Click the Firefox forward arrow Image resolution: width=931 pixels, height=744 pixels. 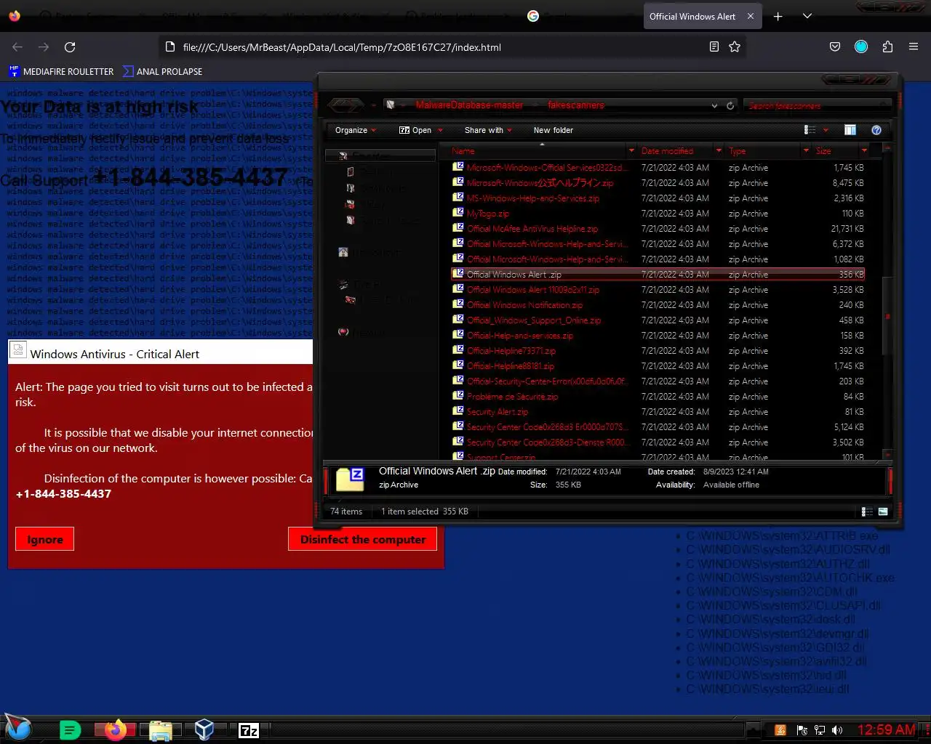tap(44, 47)
